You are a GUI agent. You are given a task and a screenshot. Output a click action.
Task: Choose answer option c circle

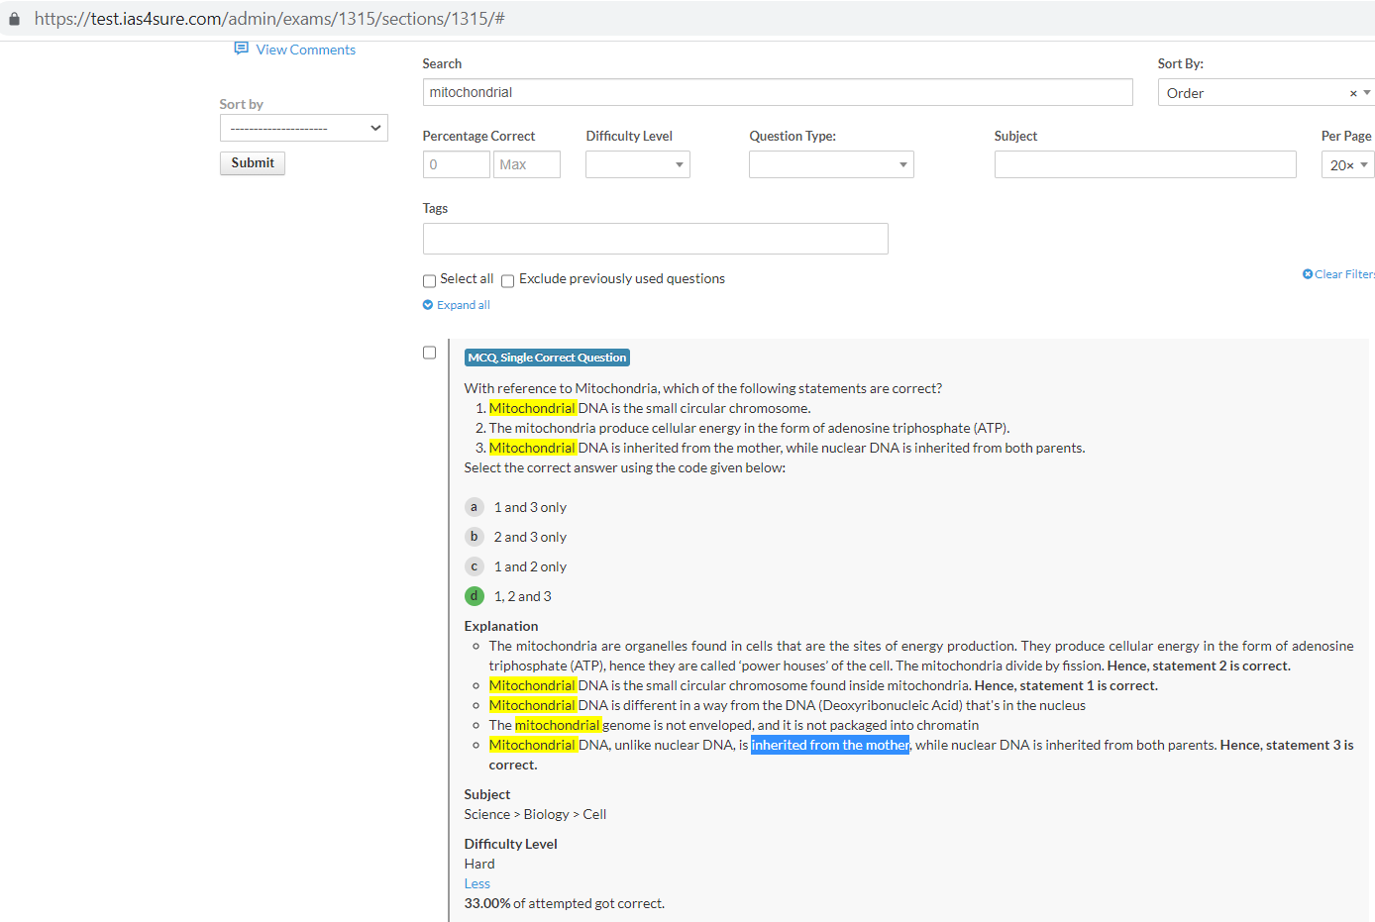(474, 566)
